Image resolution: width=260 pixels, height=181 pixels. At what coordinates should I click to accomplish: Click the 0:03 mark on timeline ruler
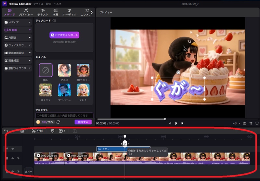coord(164,136)
